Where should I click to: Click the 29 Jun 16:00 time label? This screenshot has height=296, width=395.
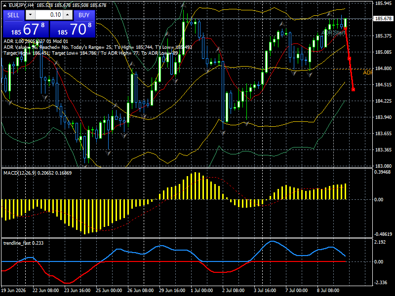point(172,290)
